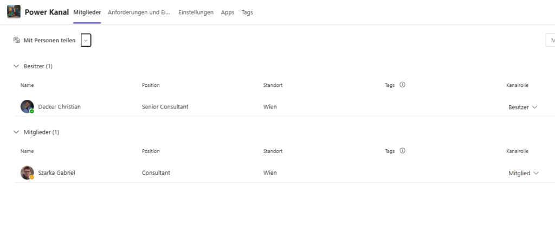Click the Tags info icon in Besitzer section
Screen dimensions: 555x230
coord(402,85)
